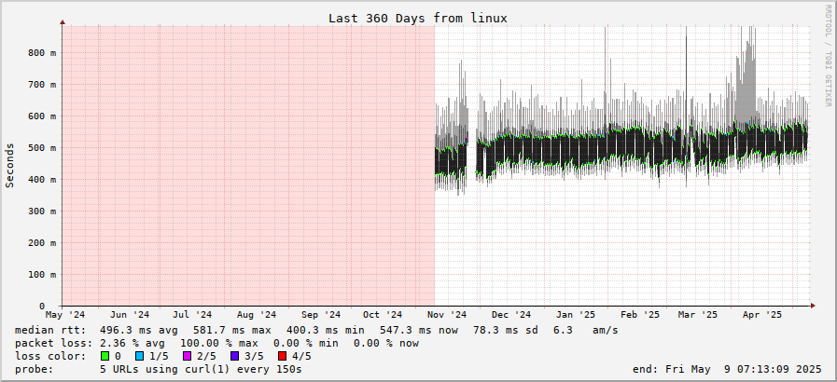Click the blue 1/5 loss color swatch
837x382 pixels.
[x=140, y=356]
